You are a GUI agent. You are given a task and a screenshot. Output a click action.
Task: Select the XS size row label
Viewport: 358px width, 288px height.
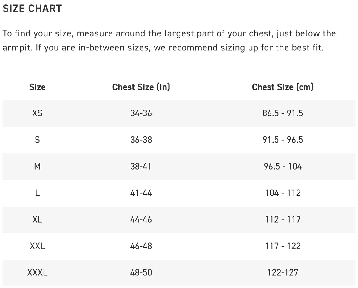pyautogui.click(x=37, y=113)
